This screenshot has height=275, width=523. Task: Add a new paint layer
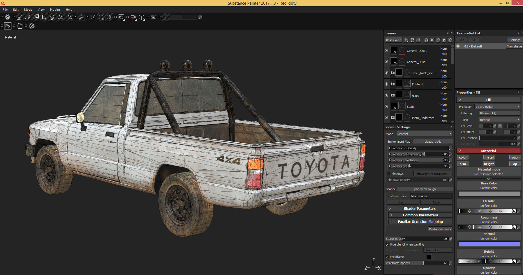pyautogui.click(x=426, y=40)
